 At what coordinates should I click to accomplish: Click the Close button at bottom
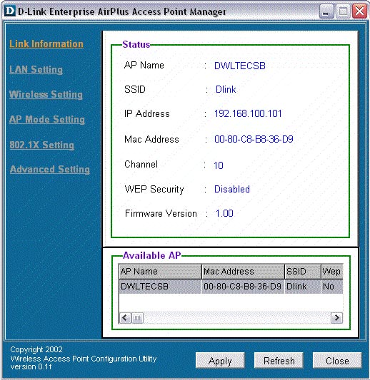point(337,360)
